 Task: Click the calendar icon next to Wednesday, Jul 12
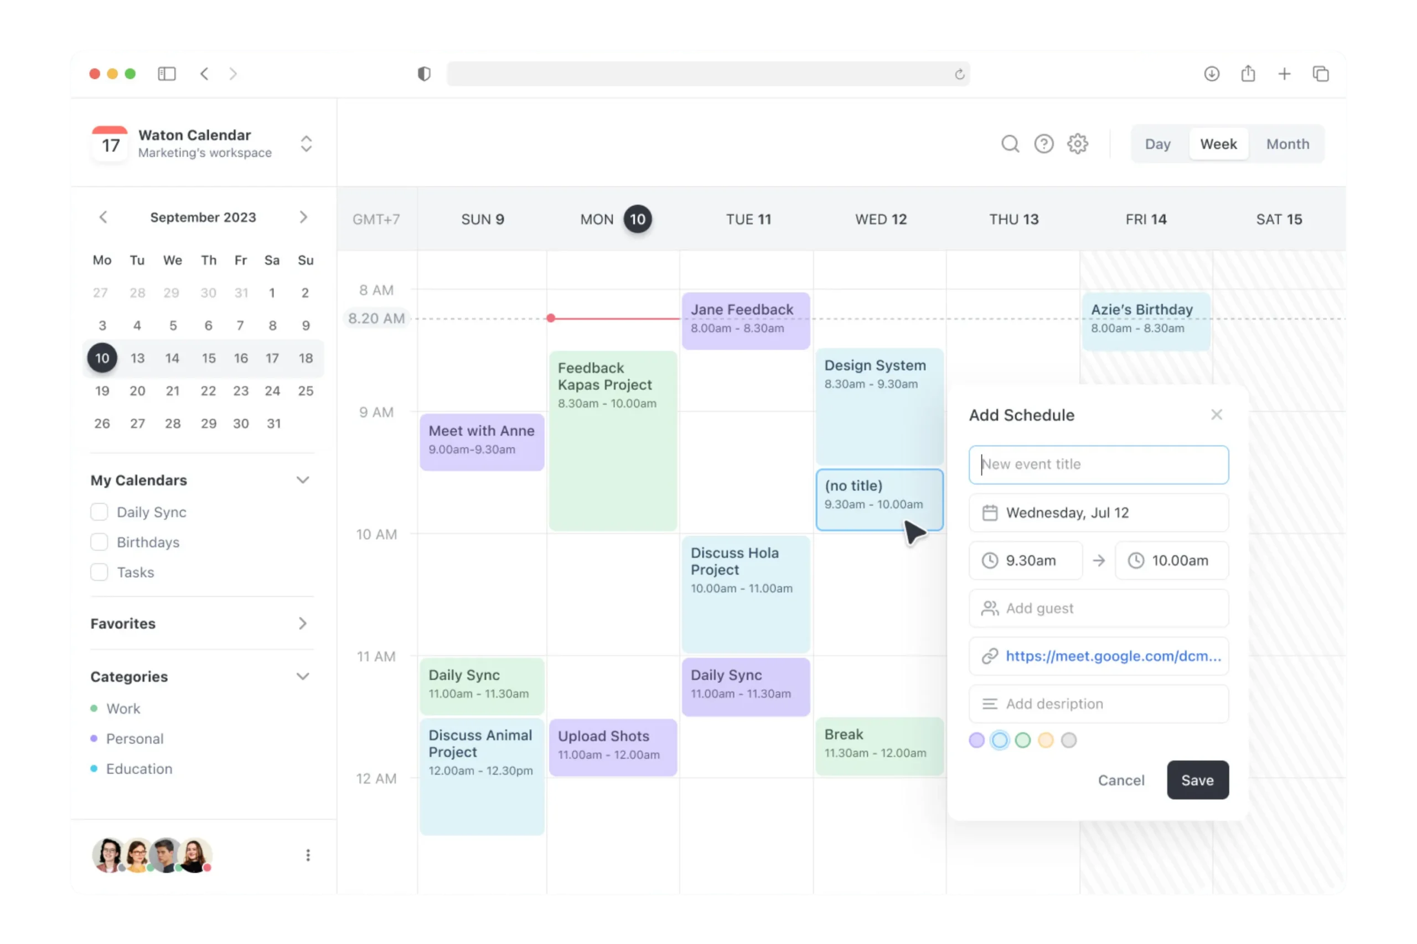click(x=990, y=512)
